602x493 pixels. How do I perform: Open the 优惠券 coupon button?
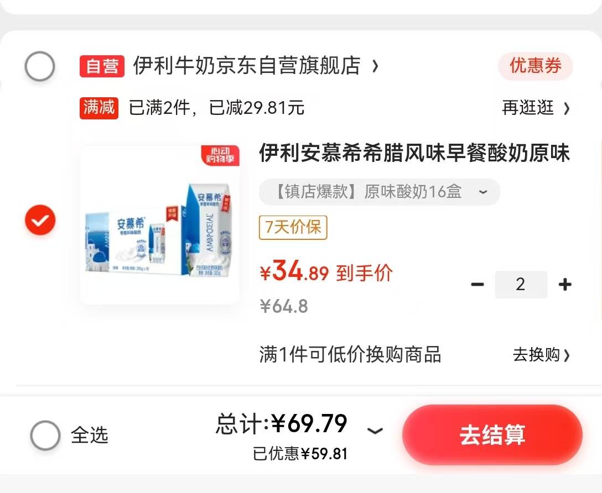tap(536, 66)
